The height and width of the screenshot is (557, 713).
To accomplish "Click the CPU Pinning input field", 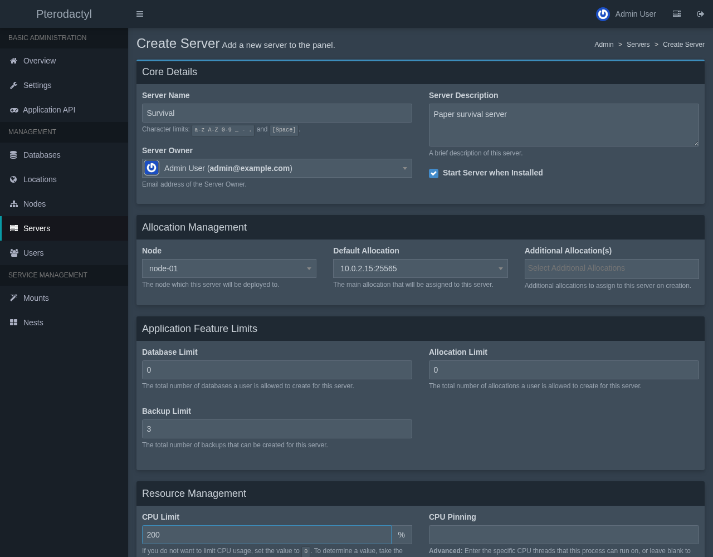I will coord(564,535).
